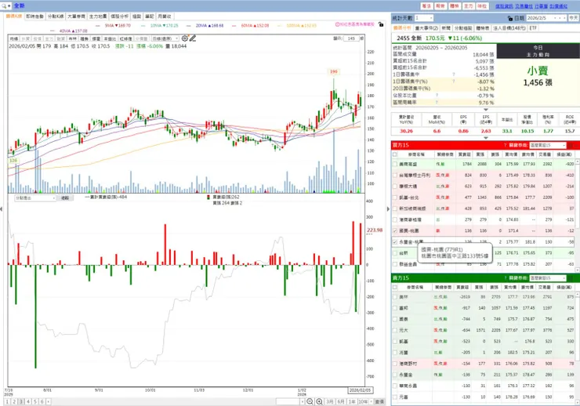Click the pink circled note above the chart

pos(355,24)
